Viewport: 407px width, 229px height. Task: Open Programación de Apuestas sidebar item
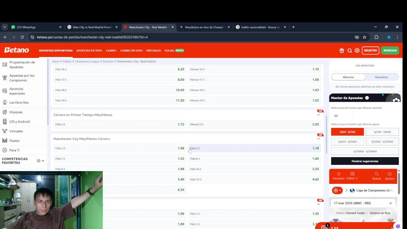tap(22, 65)
